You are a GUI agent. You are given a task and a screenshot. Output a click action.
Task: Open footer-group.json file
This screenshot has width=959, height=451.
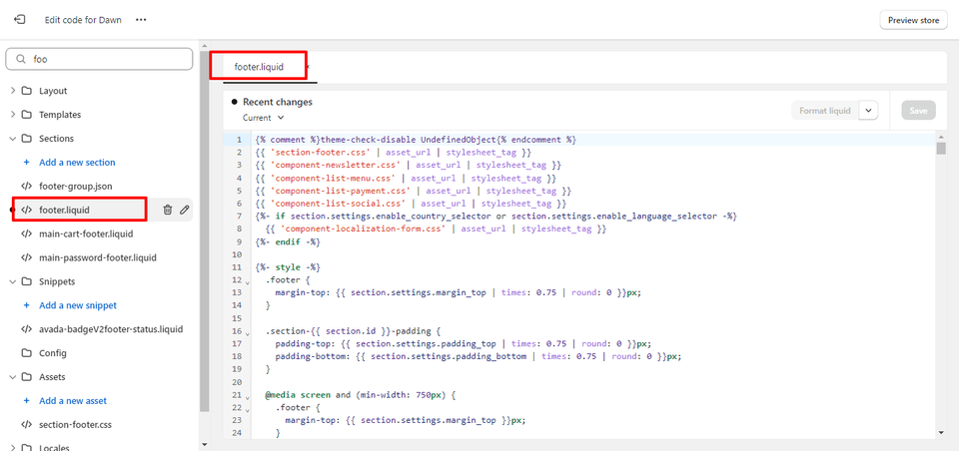pyautogui.click(x=75, y=186)
